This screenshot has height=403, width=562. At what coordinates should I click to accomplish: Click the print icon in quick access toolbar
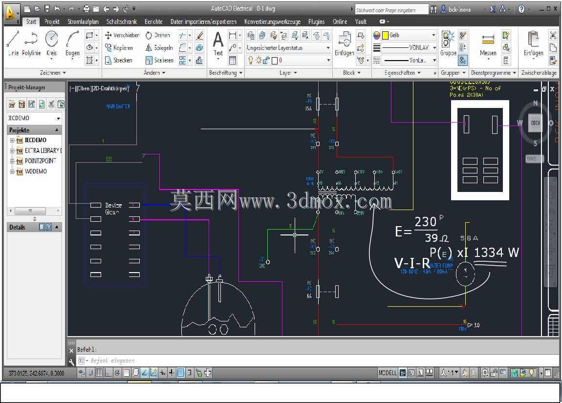coord(86,9)
